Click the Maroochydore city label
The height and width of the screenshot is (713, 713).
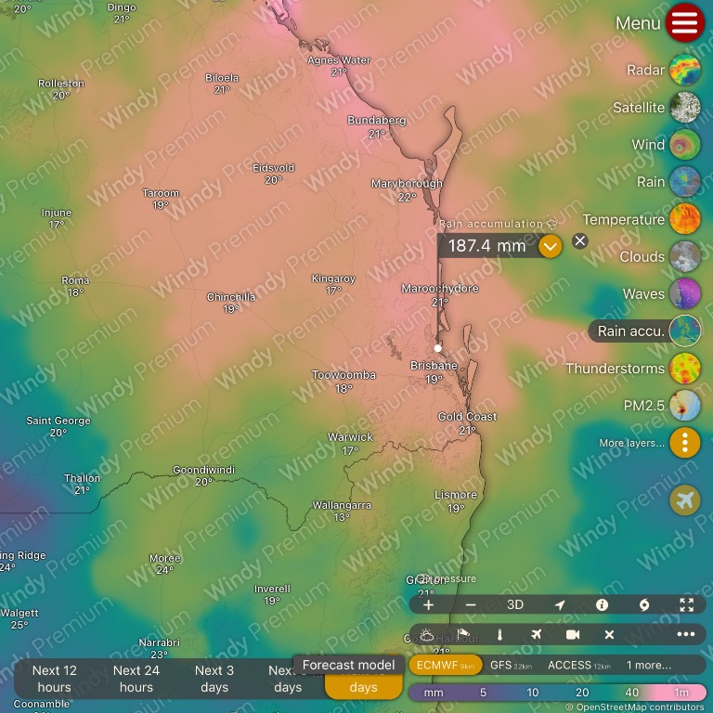439,289
